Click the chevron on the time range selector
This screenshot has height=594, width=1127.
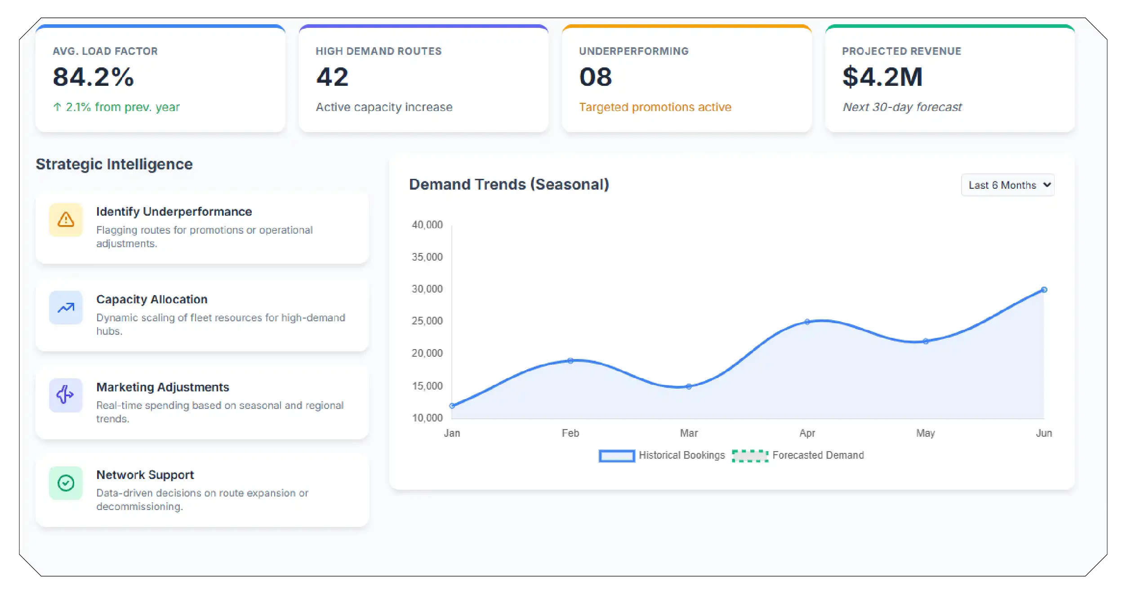(x=1047, y=185)
